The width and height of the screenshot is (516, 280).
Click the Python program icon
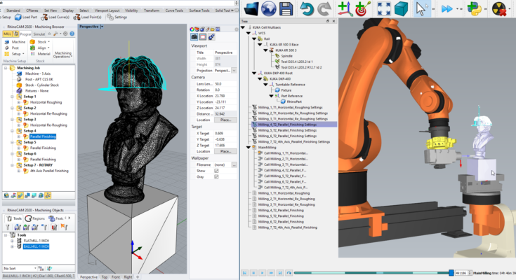[474, 9]
